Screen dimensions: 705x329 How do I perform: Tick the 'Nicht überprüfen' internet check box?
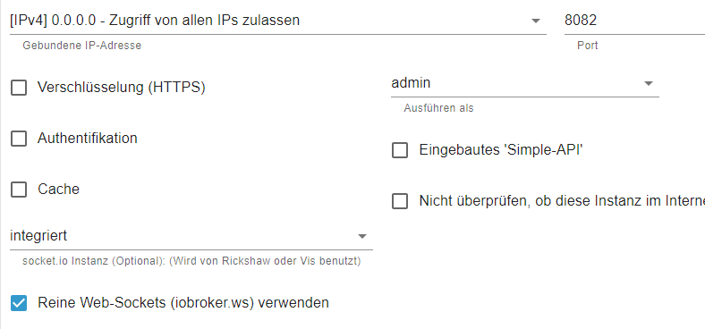400,201
